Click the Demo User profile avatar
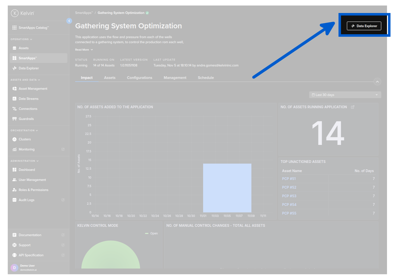Image resolution: width=395 pixels, height=280 pixels. pyautogui.click(x=14, y=267)
